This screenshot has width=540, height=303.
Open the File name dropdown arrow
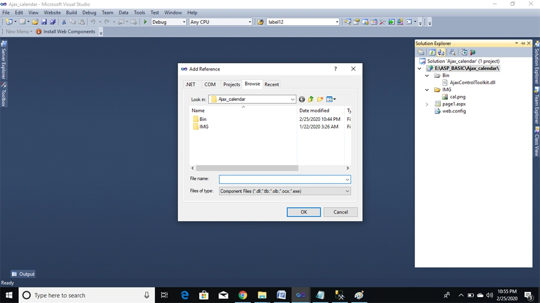347,179
